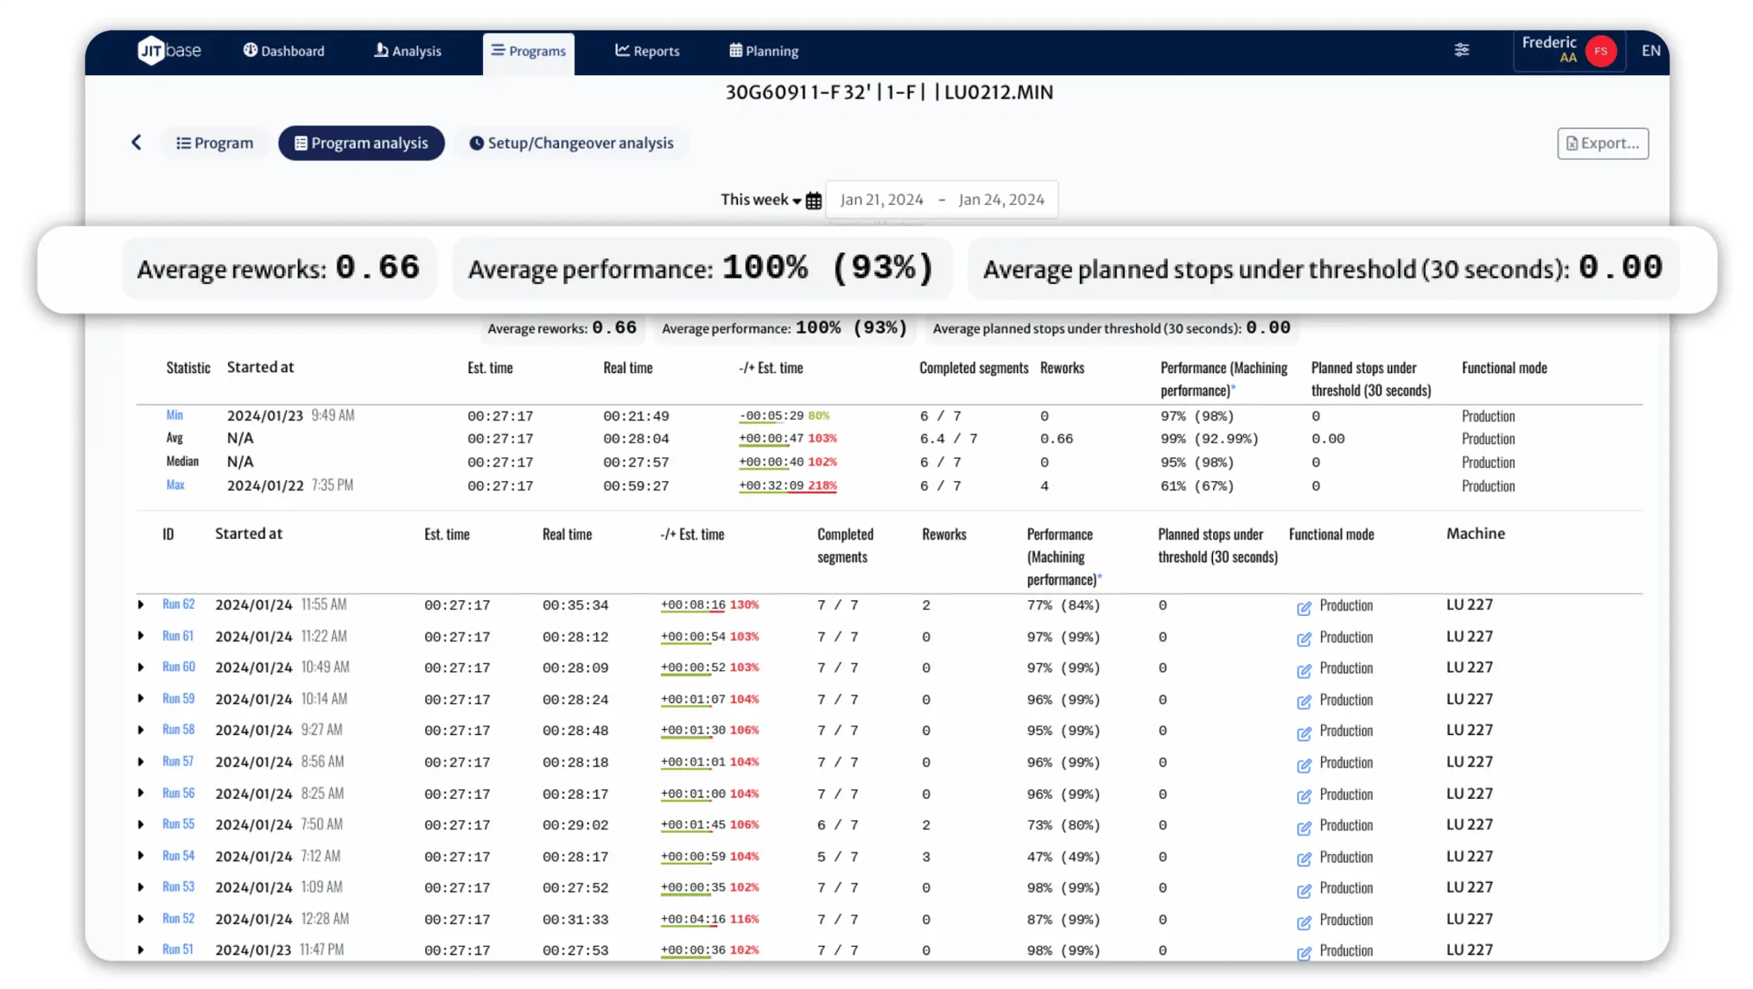Click the Export button
The height and width of the screenshot is (989, 1753).
[x=1602, y=142]
